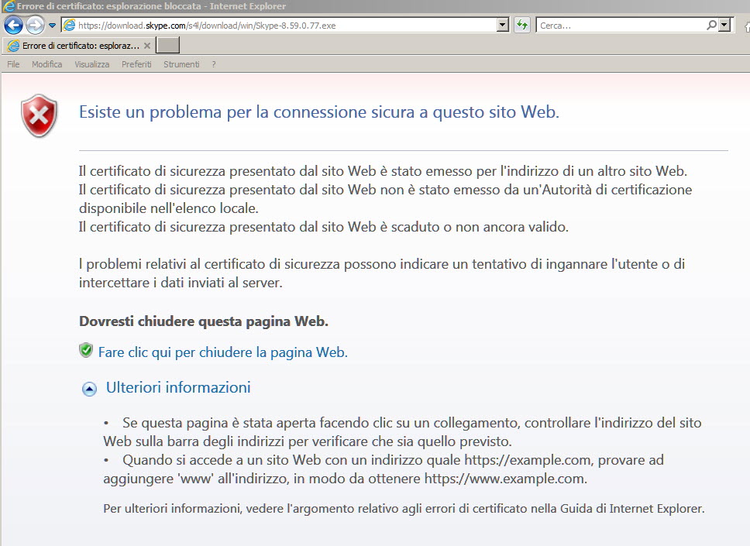Click the page icon in address bar

(x=70, y=26)
